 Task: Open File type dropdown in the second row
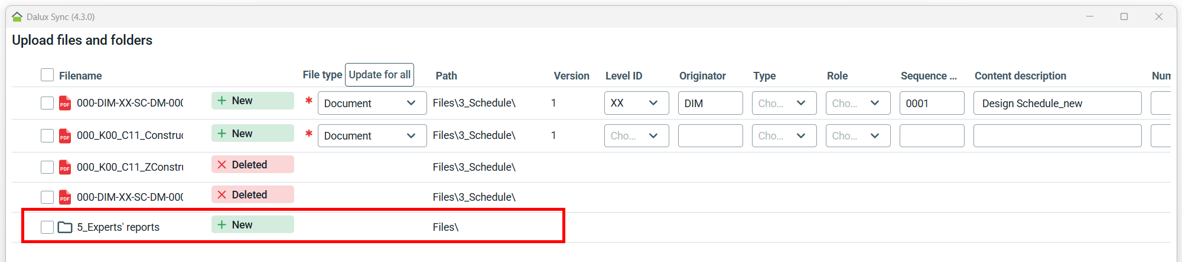point(372,136)
